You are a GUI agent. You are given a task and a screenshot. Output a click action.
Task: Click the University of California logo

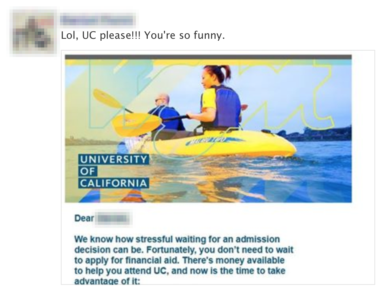[114, 171]
